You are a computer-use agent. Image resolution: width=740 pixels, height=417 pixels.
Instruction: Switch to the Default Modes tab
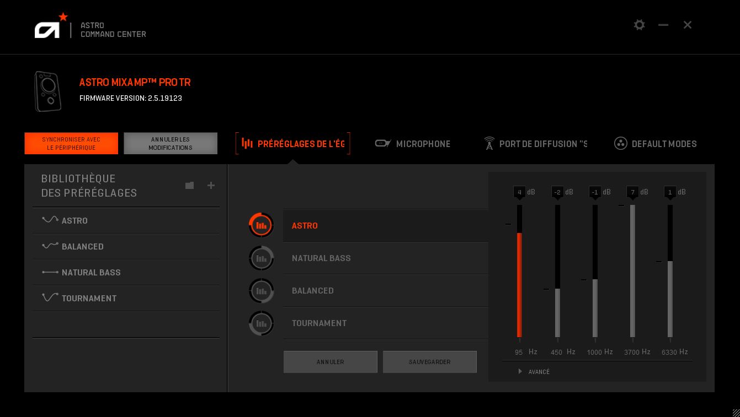point(656,144)
